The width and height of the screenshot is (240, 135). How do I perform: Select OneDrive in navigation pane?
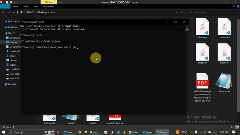click(11, 27)
